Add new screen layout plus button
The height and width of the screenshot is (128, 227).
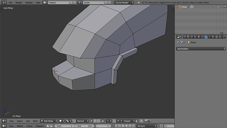pos(71,2)
